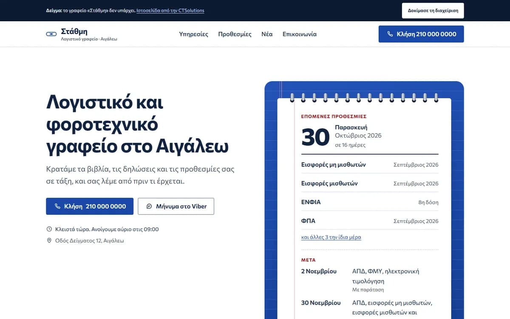Click the Δοκίμασε τη διαχείριση button
The width and height of the screenshot is (510, 319).
(x=433, y=11)
